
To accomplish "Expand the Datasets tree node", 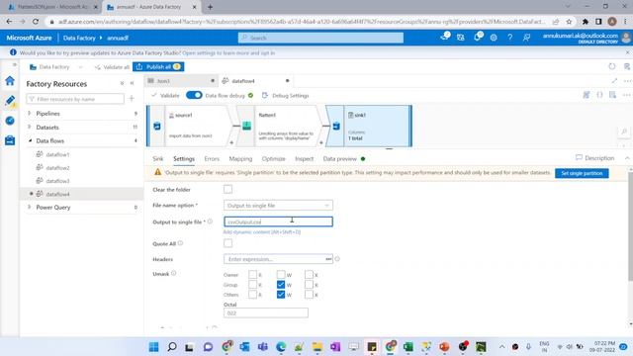I will coord(29,128).
